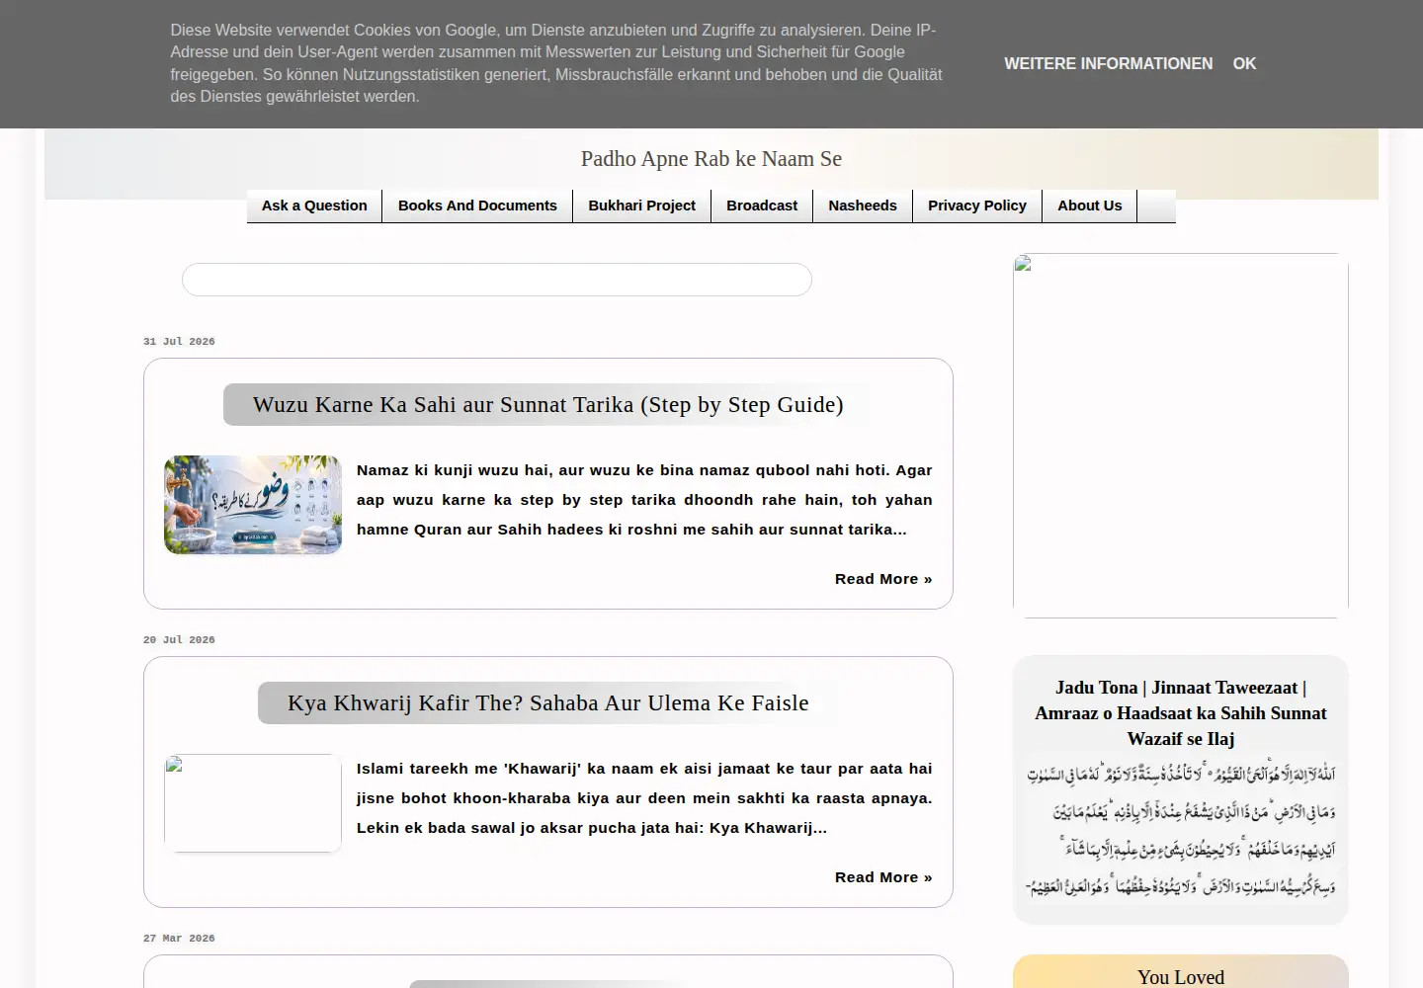
Task: Click the Padho Apne Rab ke Naam Se tagline
Action: 711,159
